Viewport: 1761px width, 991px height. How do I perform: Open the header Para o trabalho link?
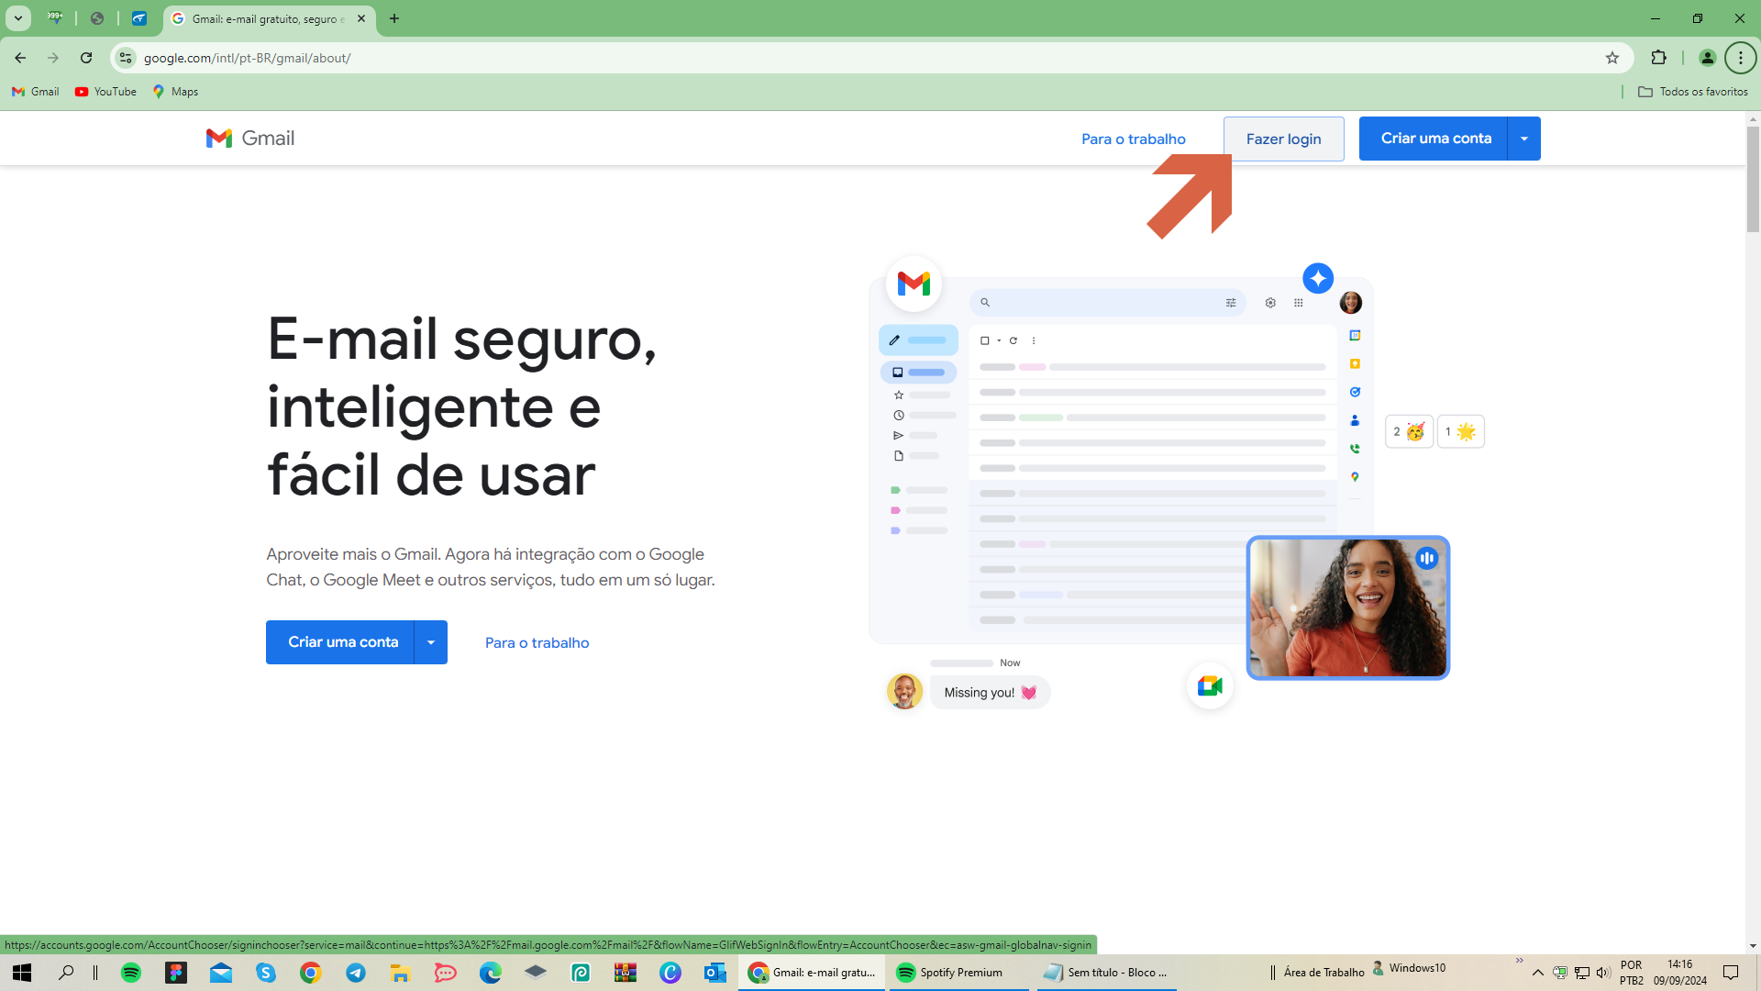(x=1134, y=139)
